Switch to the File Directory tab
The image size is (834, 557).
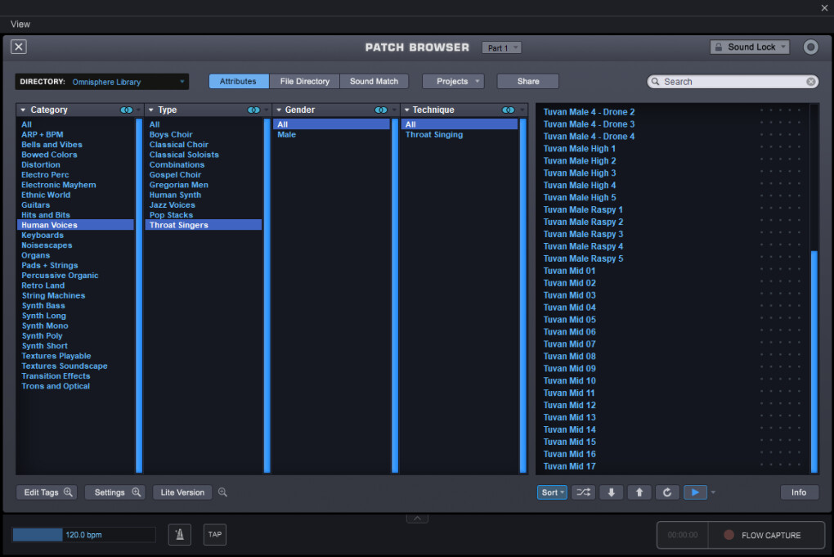point(305,81)
